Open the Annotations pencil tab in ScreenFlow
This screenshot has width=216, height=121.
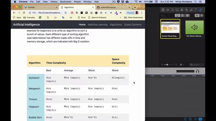pos(191,10)
